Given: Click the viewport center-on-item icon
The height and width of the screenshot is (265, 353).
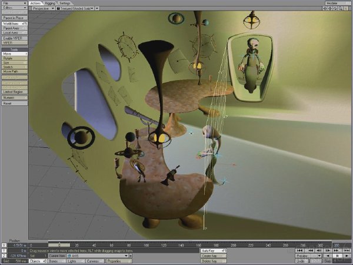Looking at the screenshot, I should pyautogui.click(x=325, y=8).
